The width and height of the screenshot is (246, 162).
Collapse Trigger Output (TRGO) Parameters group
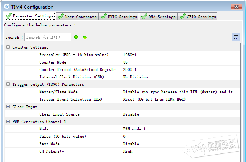(8, 85)
